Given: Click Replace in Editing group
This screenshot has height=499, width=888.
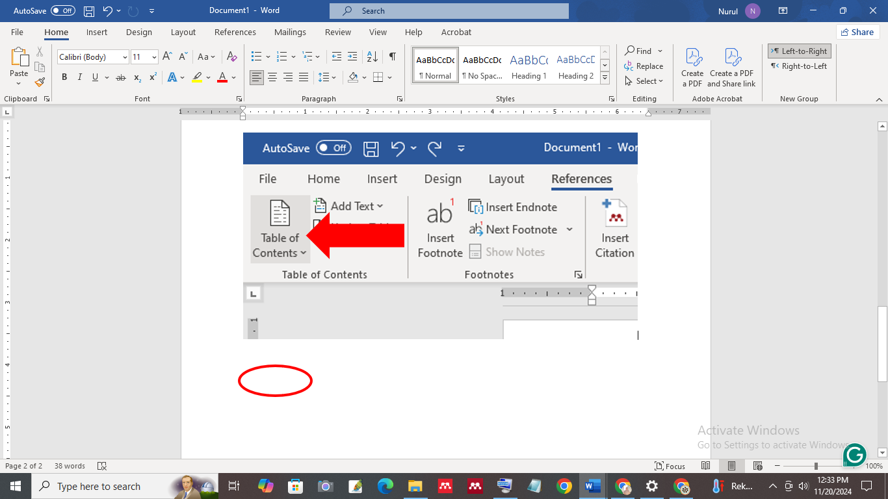Looking at the screenshot, I should pyautogui.click(x=644, y=66).
